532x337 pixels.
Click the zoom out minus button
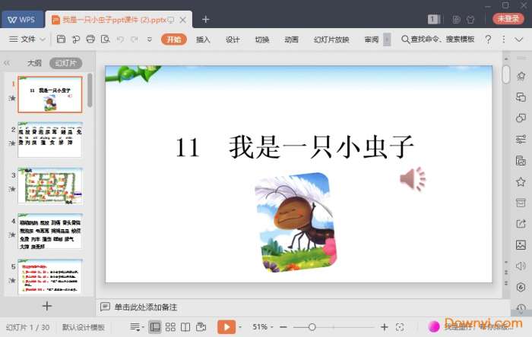click(x=283, y=327)
